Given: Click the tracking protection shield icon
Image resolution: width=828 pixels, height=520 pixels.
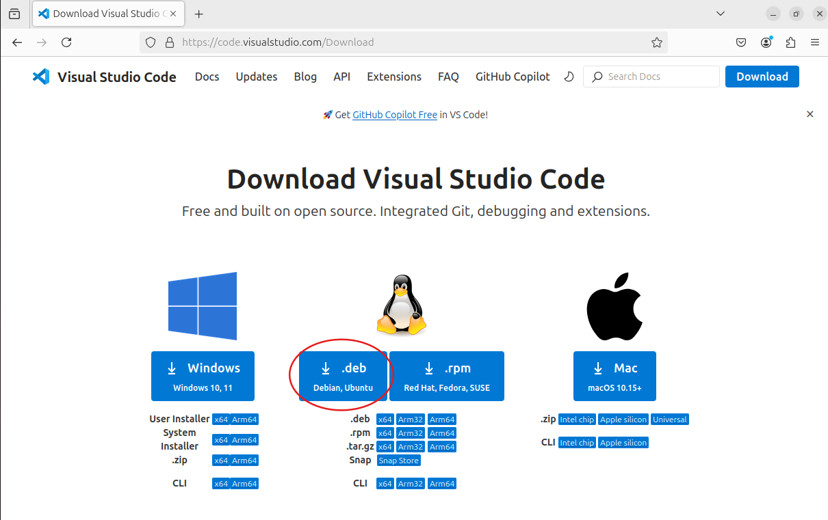Looking at the screenshot, I should point(152,42).
